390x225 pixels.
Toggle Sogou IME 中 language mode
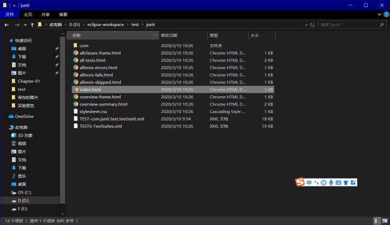point(309,183)
